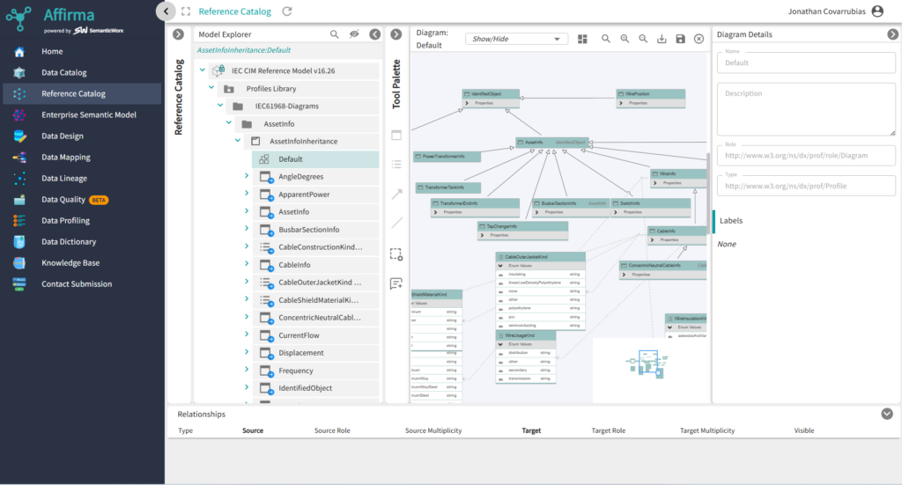
Task: Click the save diagram icon
Action: [680, 39]
